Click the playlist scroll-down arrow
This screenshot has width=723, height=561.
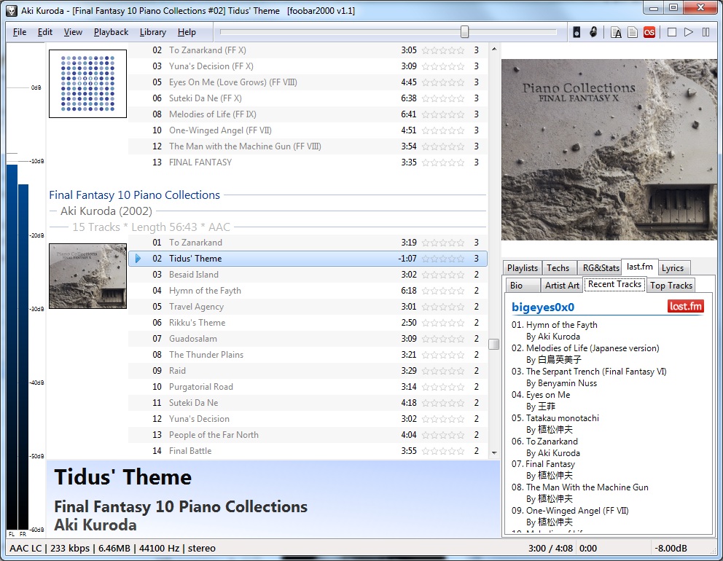point(494,453)
